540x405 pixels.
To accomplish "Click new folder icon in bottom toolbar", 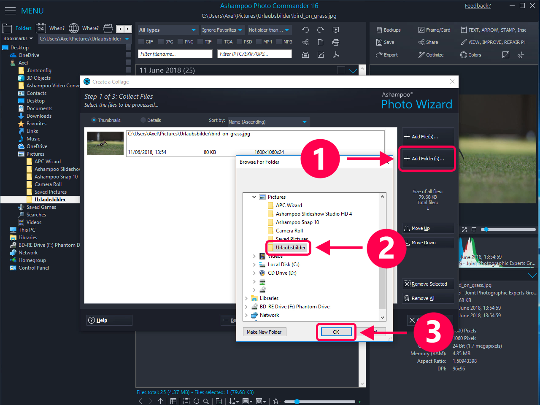I will coord(219,401).
